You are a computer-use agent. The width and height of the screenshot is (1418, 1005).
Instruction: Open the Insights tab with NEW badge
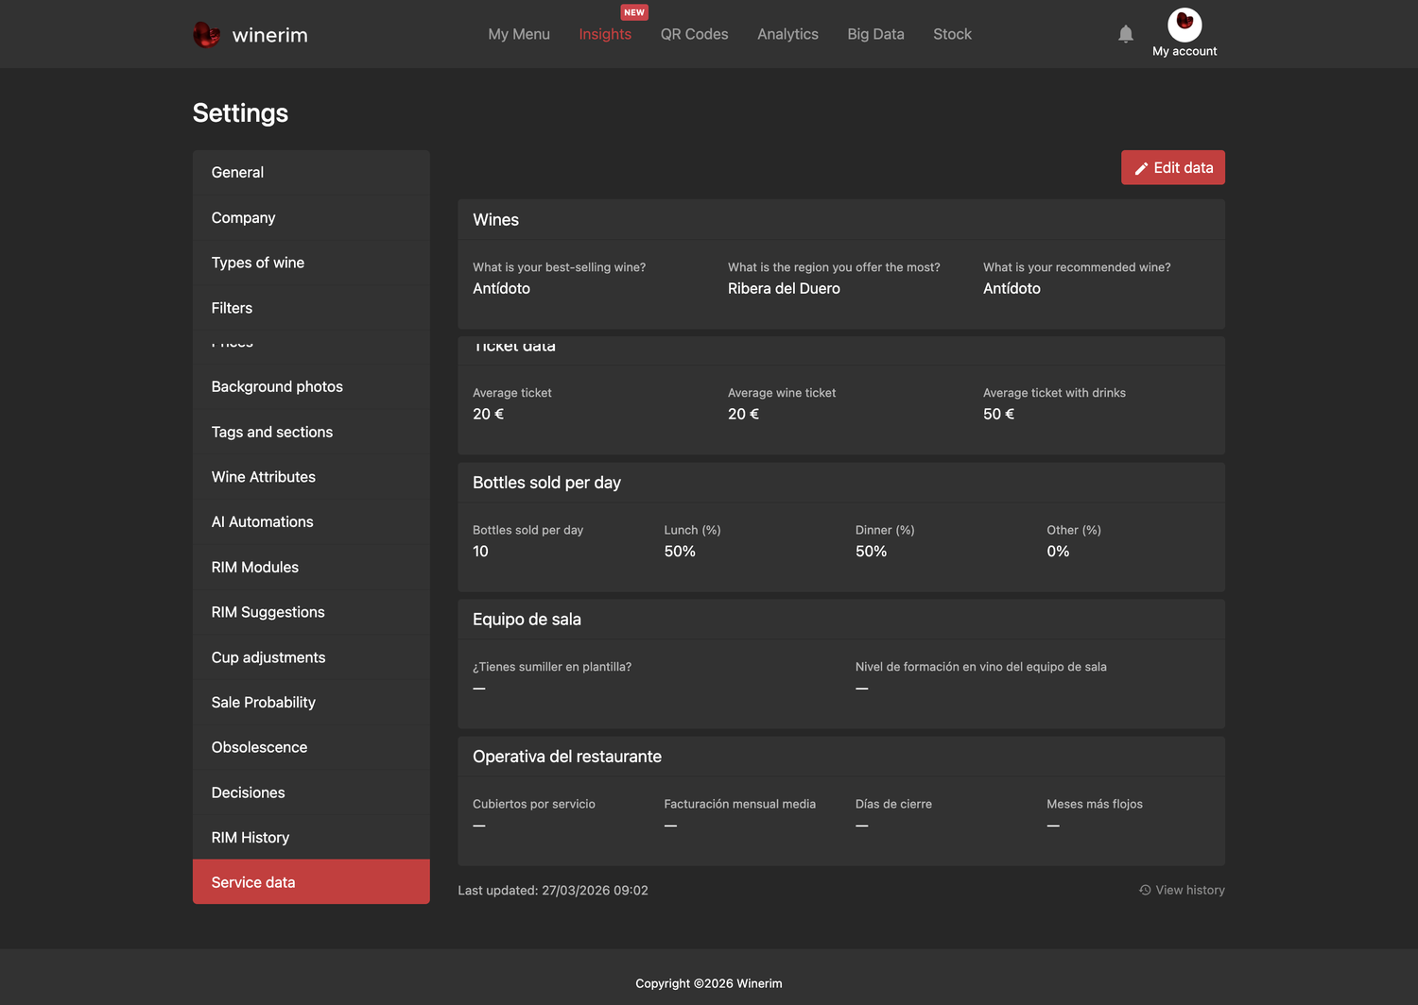pos(605,34)
